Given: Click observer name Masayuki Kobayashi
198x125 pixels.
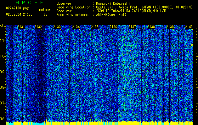Looking at the screenshot, I should (x=113, y=3).
